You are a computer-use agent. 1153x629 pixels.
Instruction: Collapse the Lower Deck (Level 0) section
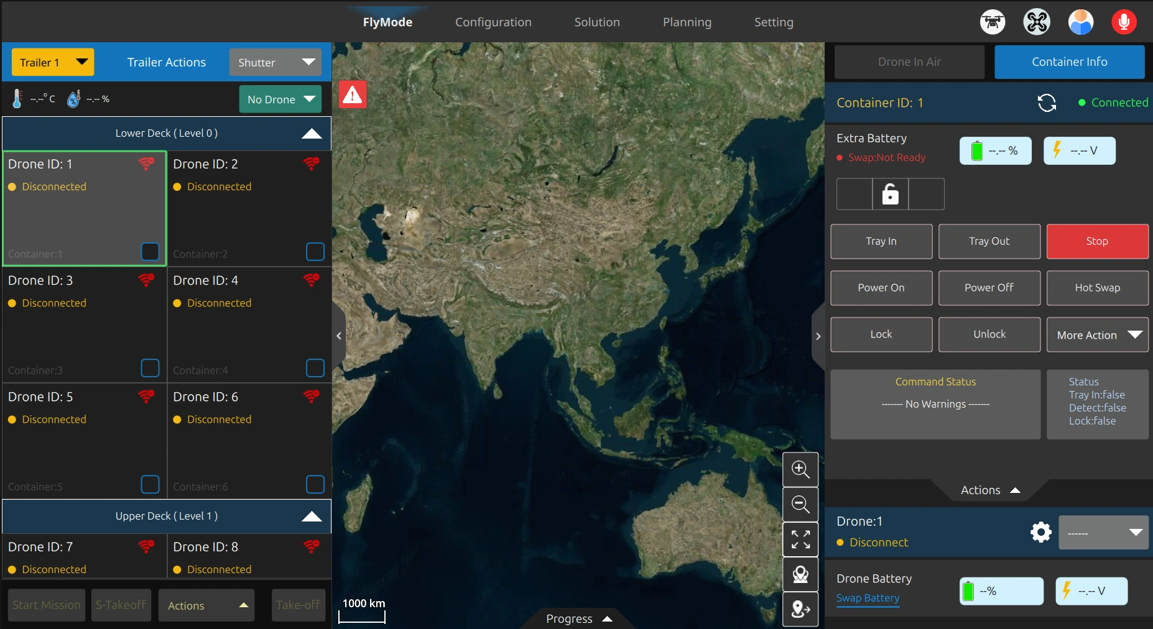pyautogui.click(x=311, y=134)
